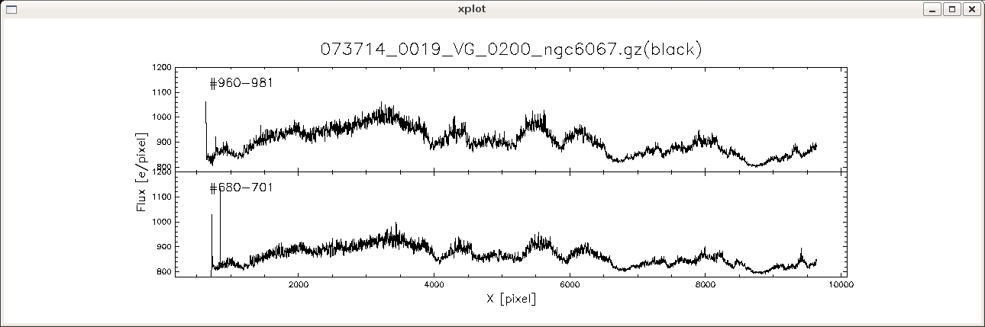Screen dimensions: 985x327
Task: Click the #960-981 label in upper panel
Action: (241, 82)
